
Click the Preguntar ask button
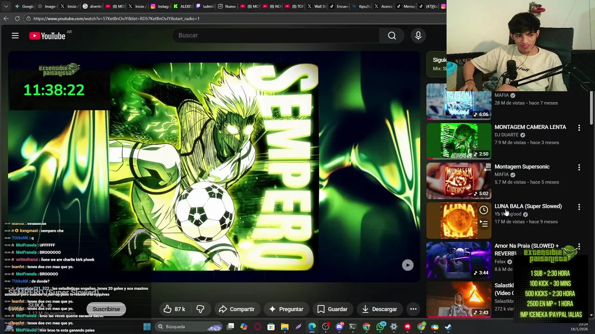point(286,309)
